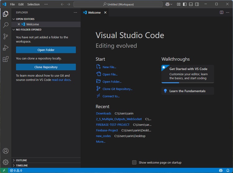The height and width of the screenshot is (173, 233).
Task: Click the remote window status bar icon
Action: (4, 171)
